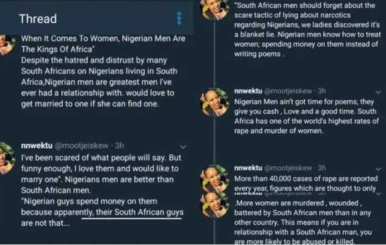Tap the avatar beside "I've been scared" tweet
The height and width of the screenshot is (245, 386).
pyautogui.click(x=6, y=158)
